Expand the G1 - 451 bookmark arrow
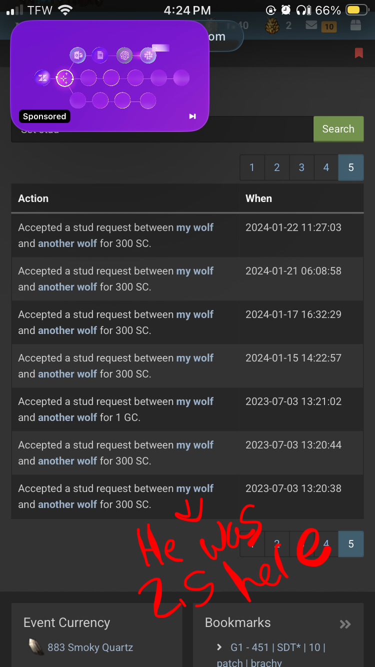This screenshot has width=375, height=667. coord(219,647)
